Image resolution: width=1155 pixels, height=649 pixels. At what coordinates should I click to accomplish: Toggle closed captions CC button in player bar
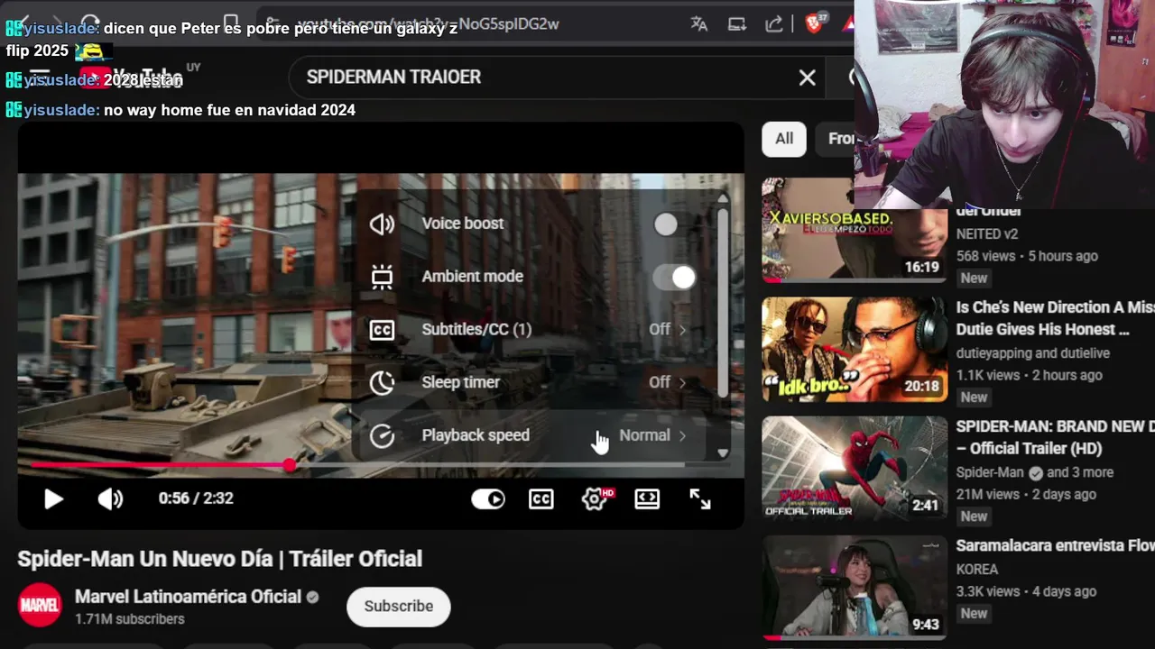pos(541,498)
